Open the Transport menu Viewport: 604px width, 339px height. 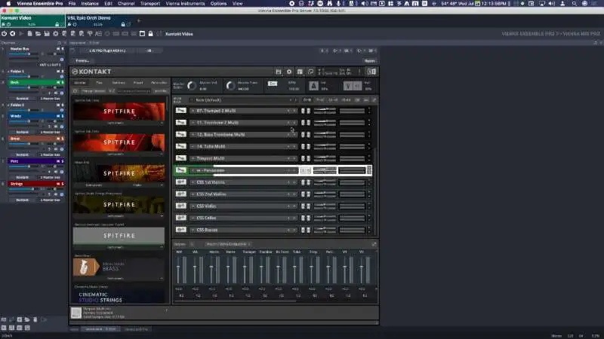[149, 4]
